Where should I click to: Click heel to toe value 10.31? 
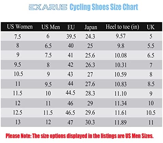pos(121,65)
